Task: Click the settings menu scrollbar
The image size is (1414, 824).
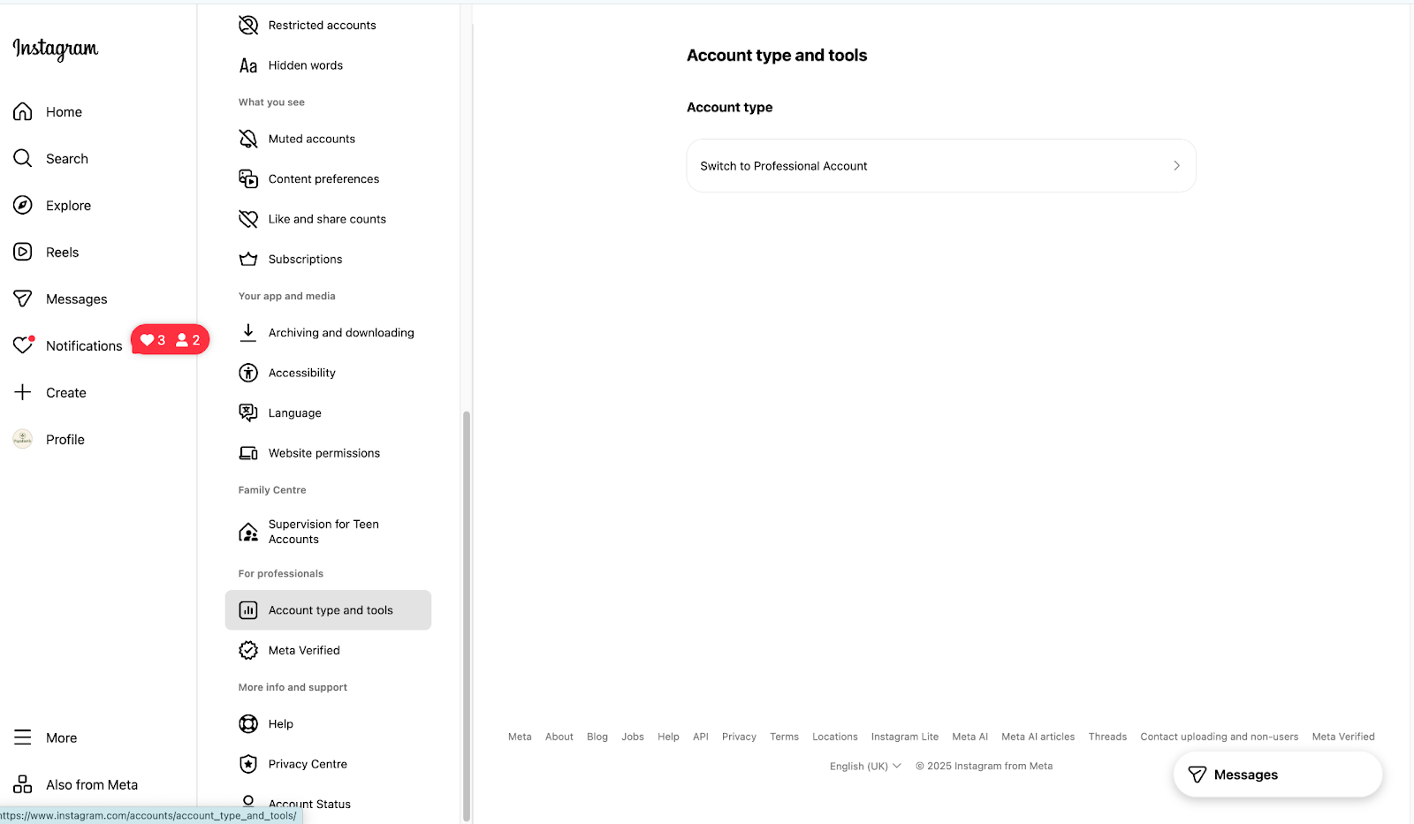Action: [x=466, y=616]
